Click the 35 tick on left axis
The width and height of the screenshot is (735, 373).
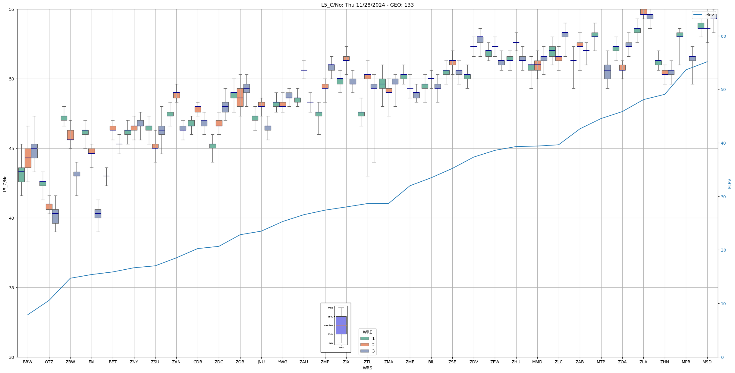(x=12, y=288)
